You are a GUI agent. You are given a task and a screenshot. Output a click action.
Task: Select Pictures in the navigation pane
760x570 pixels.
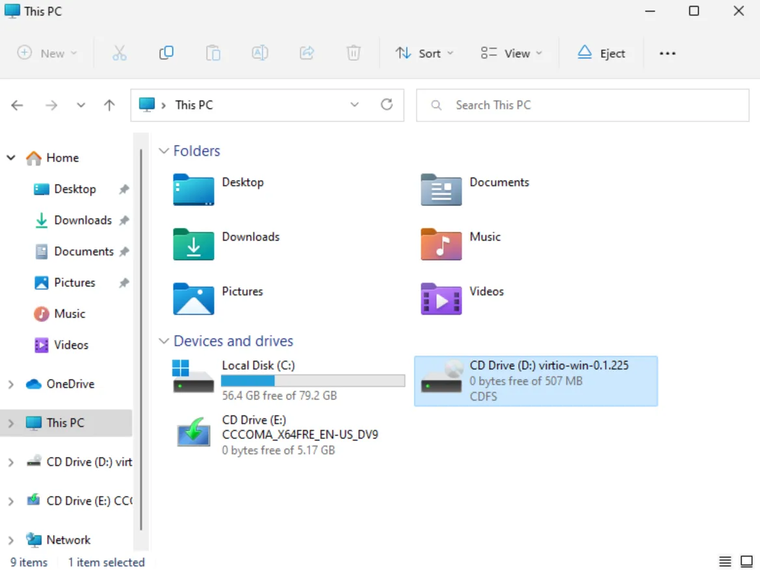pos(73,282)
